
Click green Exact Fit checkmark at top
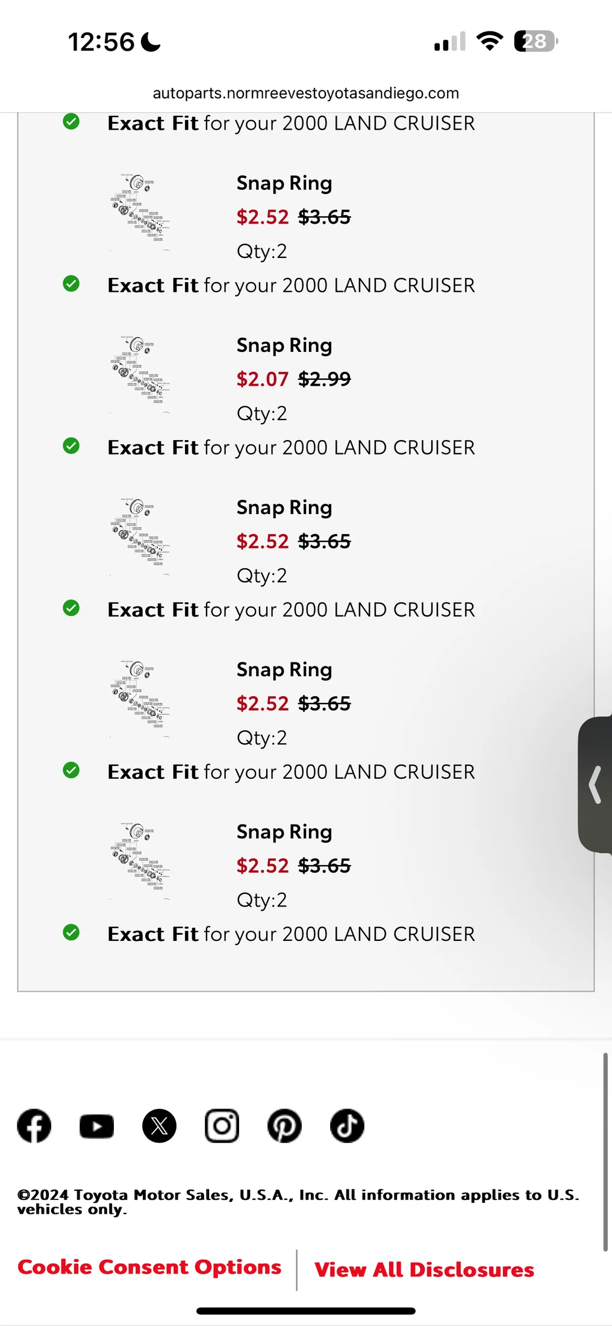click(x=71, y=122)
